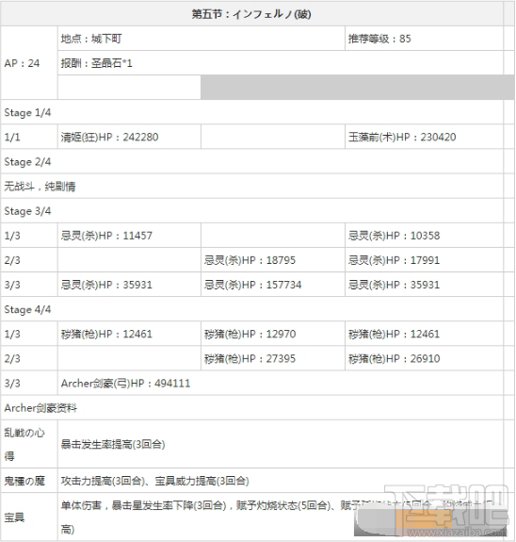Viewport: 516px width, 542px height.
Task: Click 忌灵(杀)HP：157734 cell
Action: (x=273, y=285)
